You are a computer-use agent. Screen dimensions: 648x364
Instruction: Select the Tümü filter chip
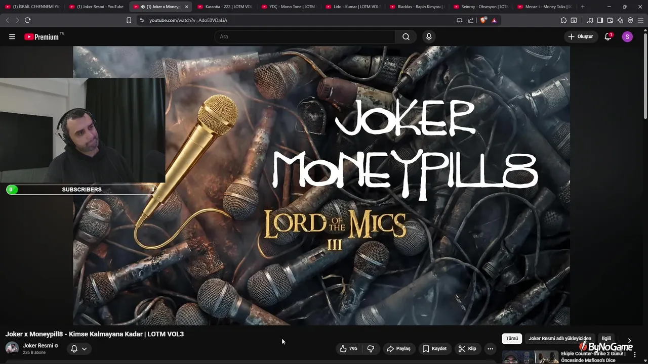tap(512, 338)
